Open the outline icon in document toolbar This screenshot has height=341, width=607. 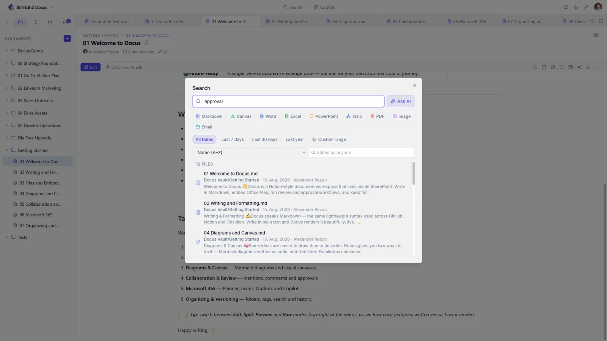pos(535,67)
